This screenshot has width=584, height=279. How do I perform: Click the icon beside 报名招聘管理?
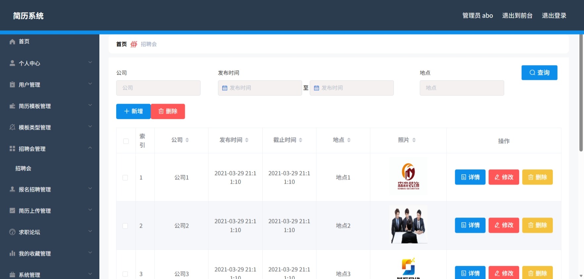[12, 189]
